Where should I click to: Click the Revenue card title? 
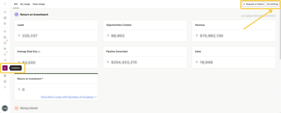point(200,25)
